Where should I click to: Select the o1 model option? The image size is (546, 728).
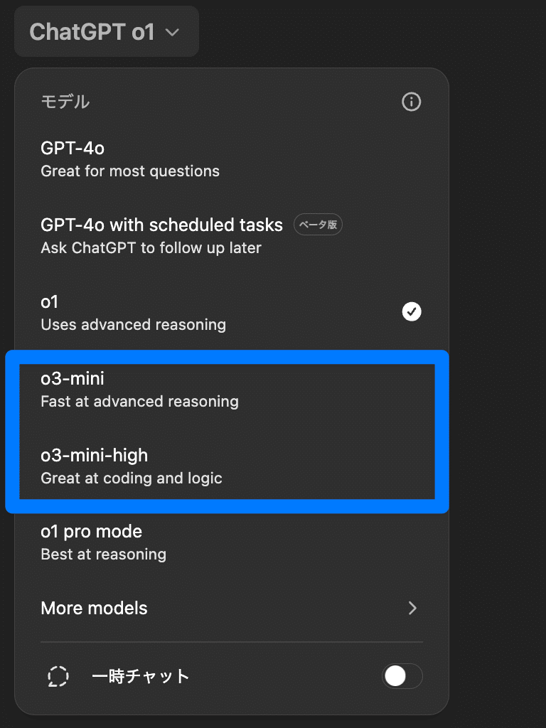[x=49, y=302]
